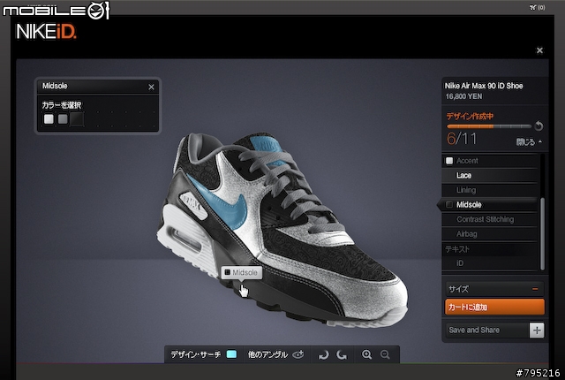This screenshot has width=565, height=380.
Task: Click the 360 angle view icon
Action: point(298,354)
